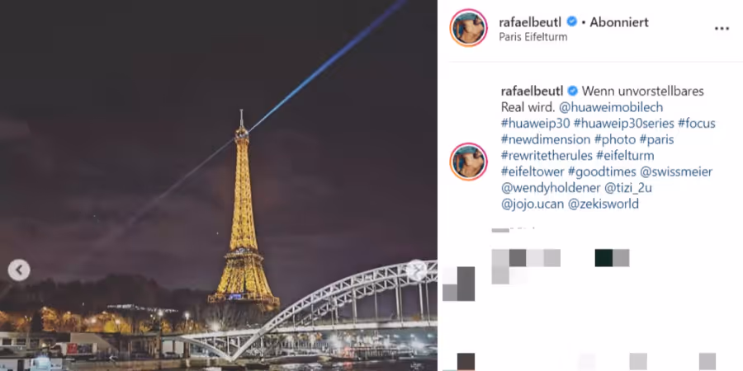
Task: Click the Abonniert following button
Action: 619,22
